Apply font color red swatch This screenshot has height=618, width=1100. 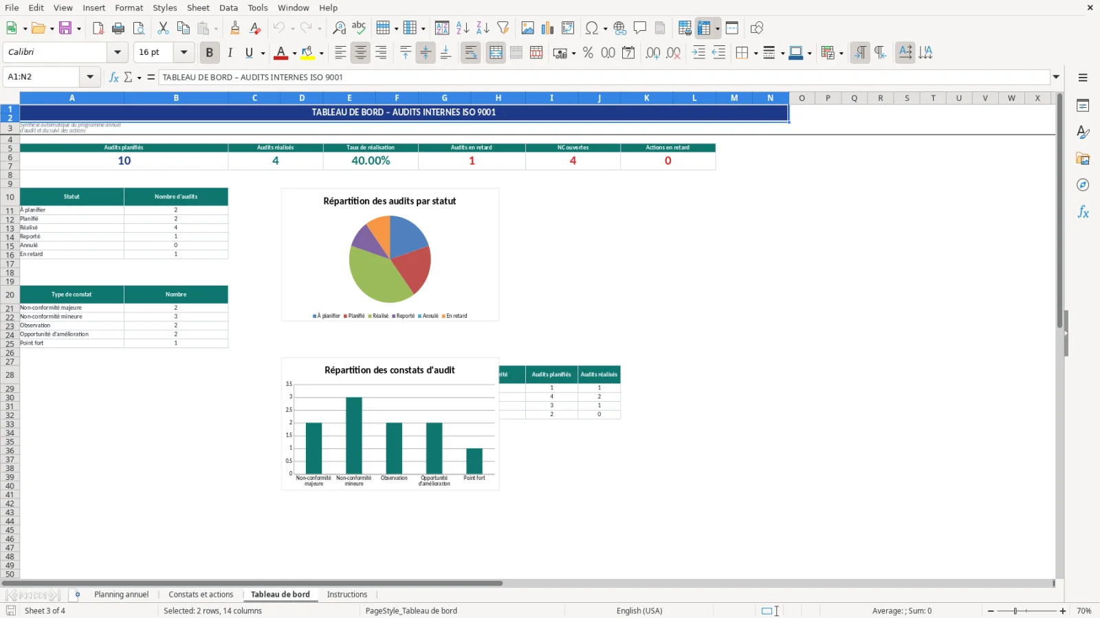281,53
